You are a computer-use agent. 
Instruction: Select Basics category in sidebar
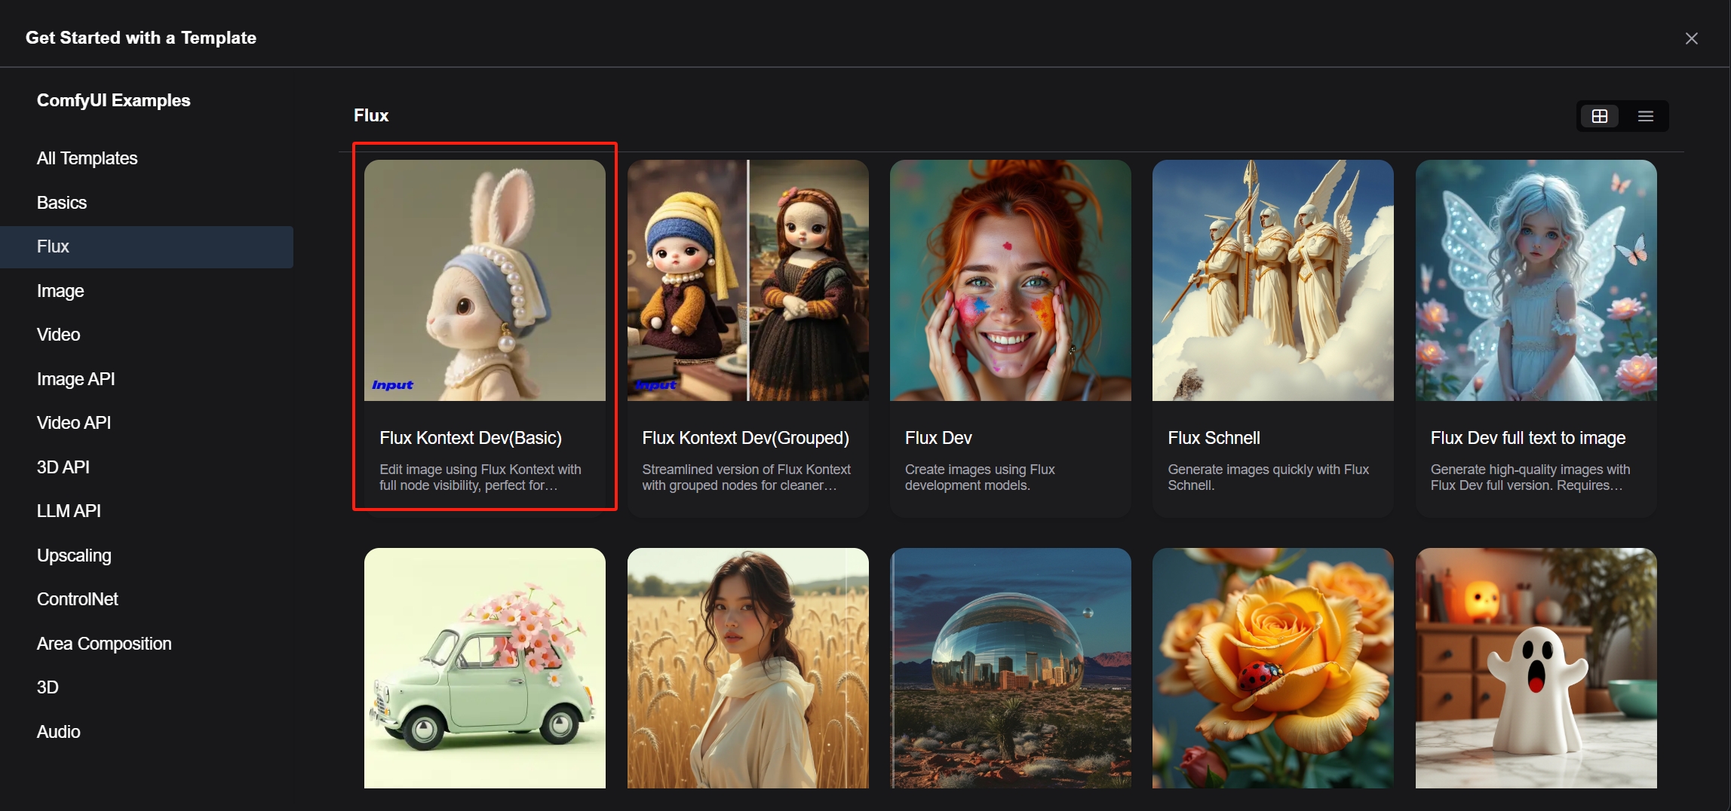[146, 203]
